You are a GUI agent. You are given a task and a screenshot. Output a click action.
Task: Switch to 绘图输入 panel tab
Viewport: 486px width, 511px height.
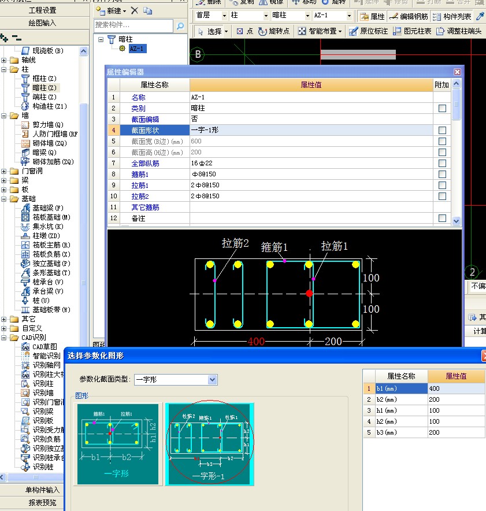tap(43, 23)
